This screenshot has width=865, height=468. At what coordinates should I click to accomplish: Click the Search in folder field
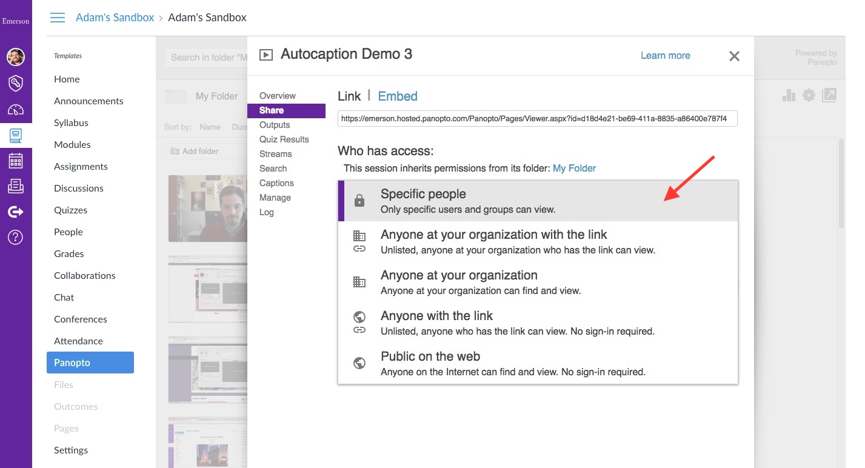click(206, 58)
